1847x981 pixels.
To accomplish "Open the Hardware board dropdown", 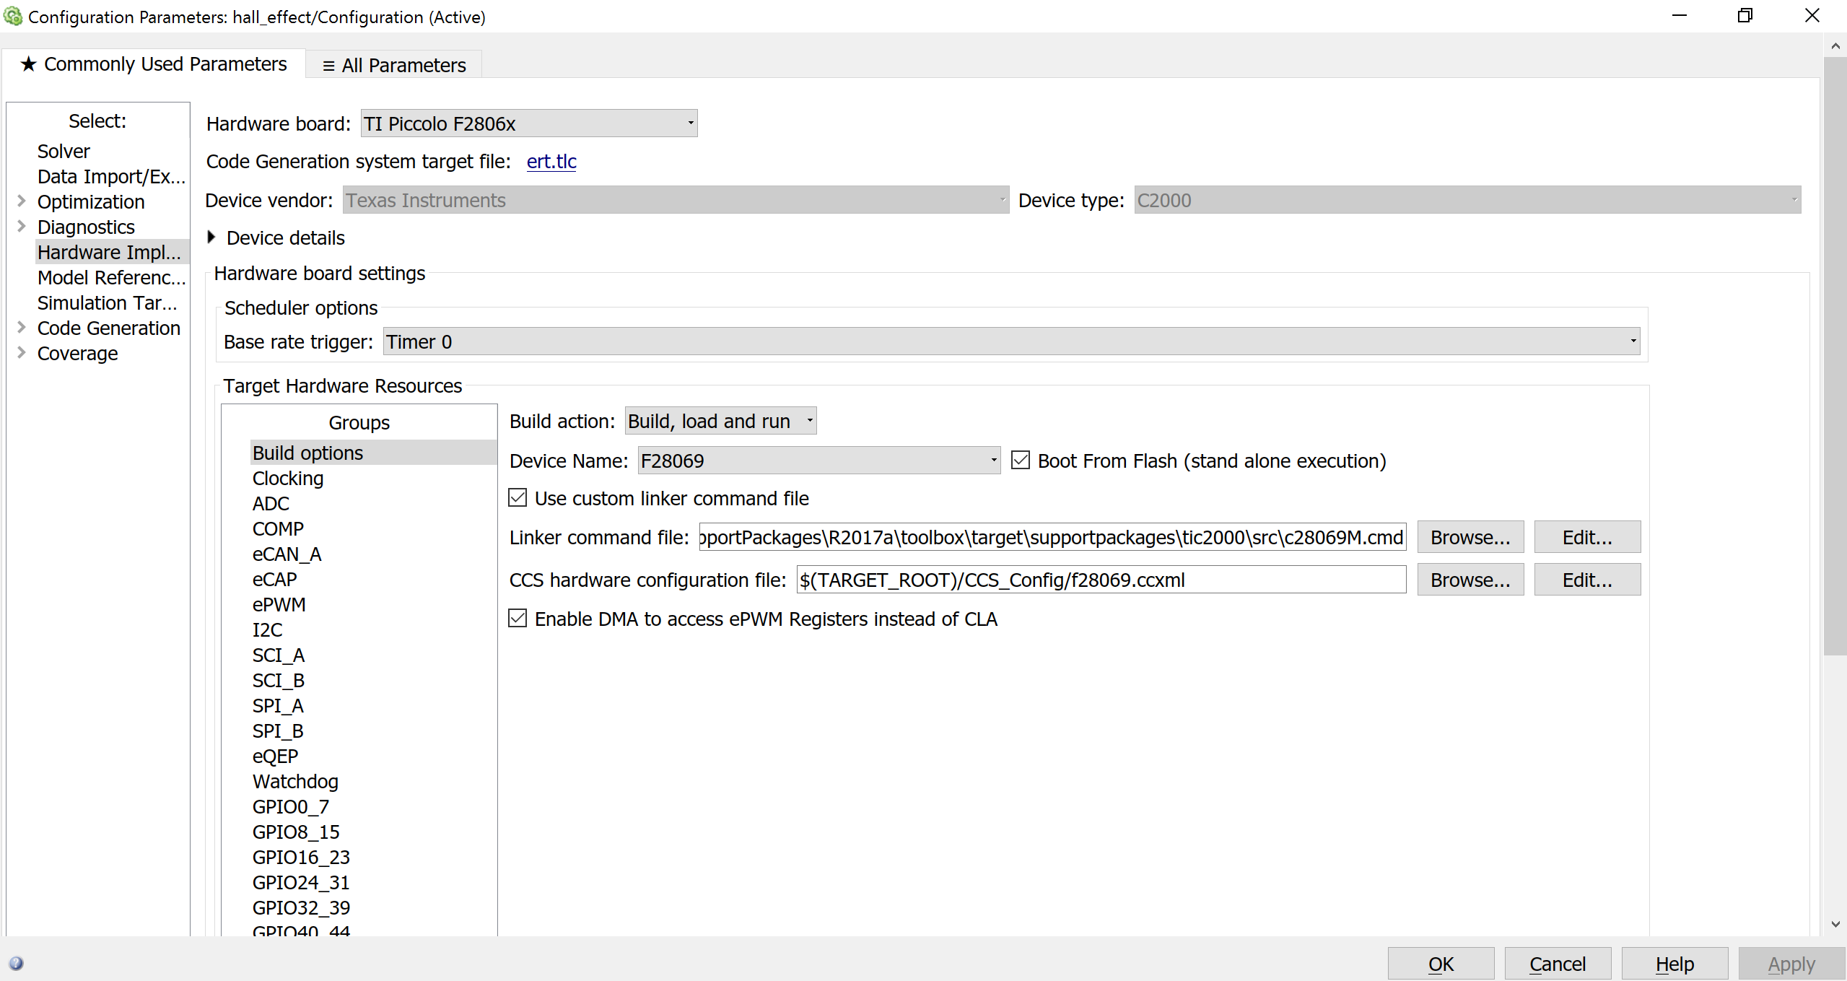I will [529, 123].
